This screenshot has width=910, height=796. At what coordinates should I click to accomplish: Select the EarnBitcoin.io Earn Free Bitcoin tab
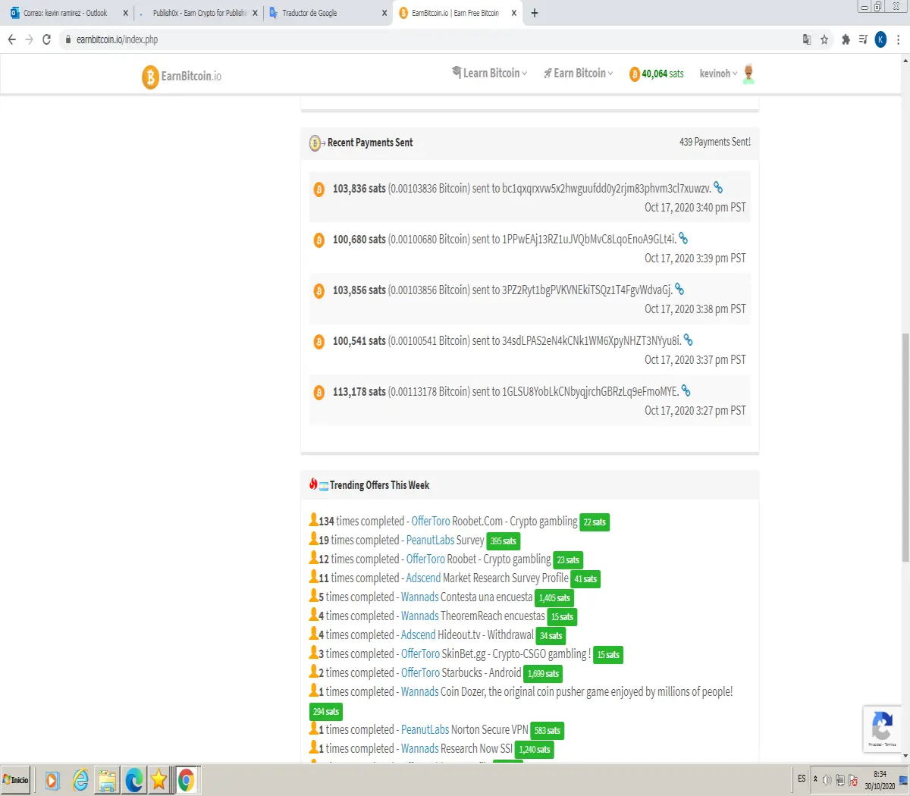pos(457,13)
